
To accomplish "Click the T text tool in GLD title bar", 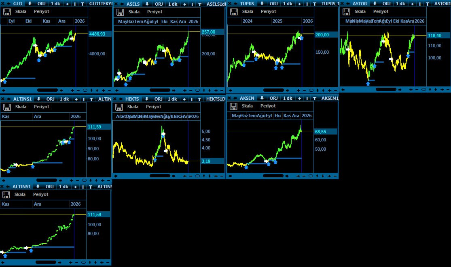I will click(83, 4).
